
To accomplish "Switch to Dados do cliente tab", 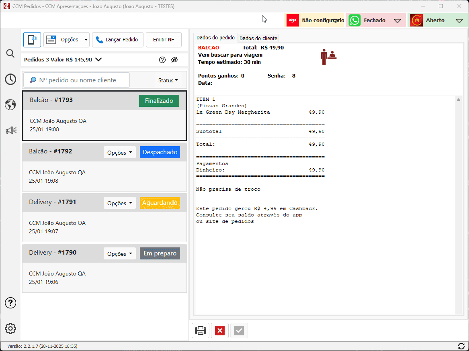I will (x=258, y=38).
